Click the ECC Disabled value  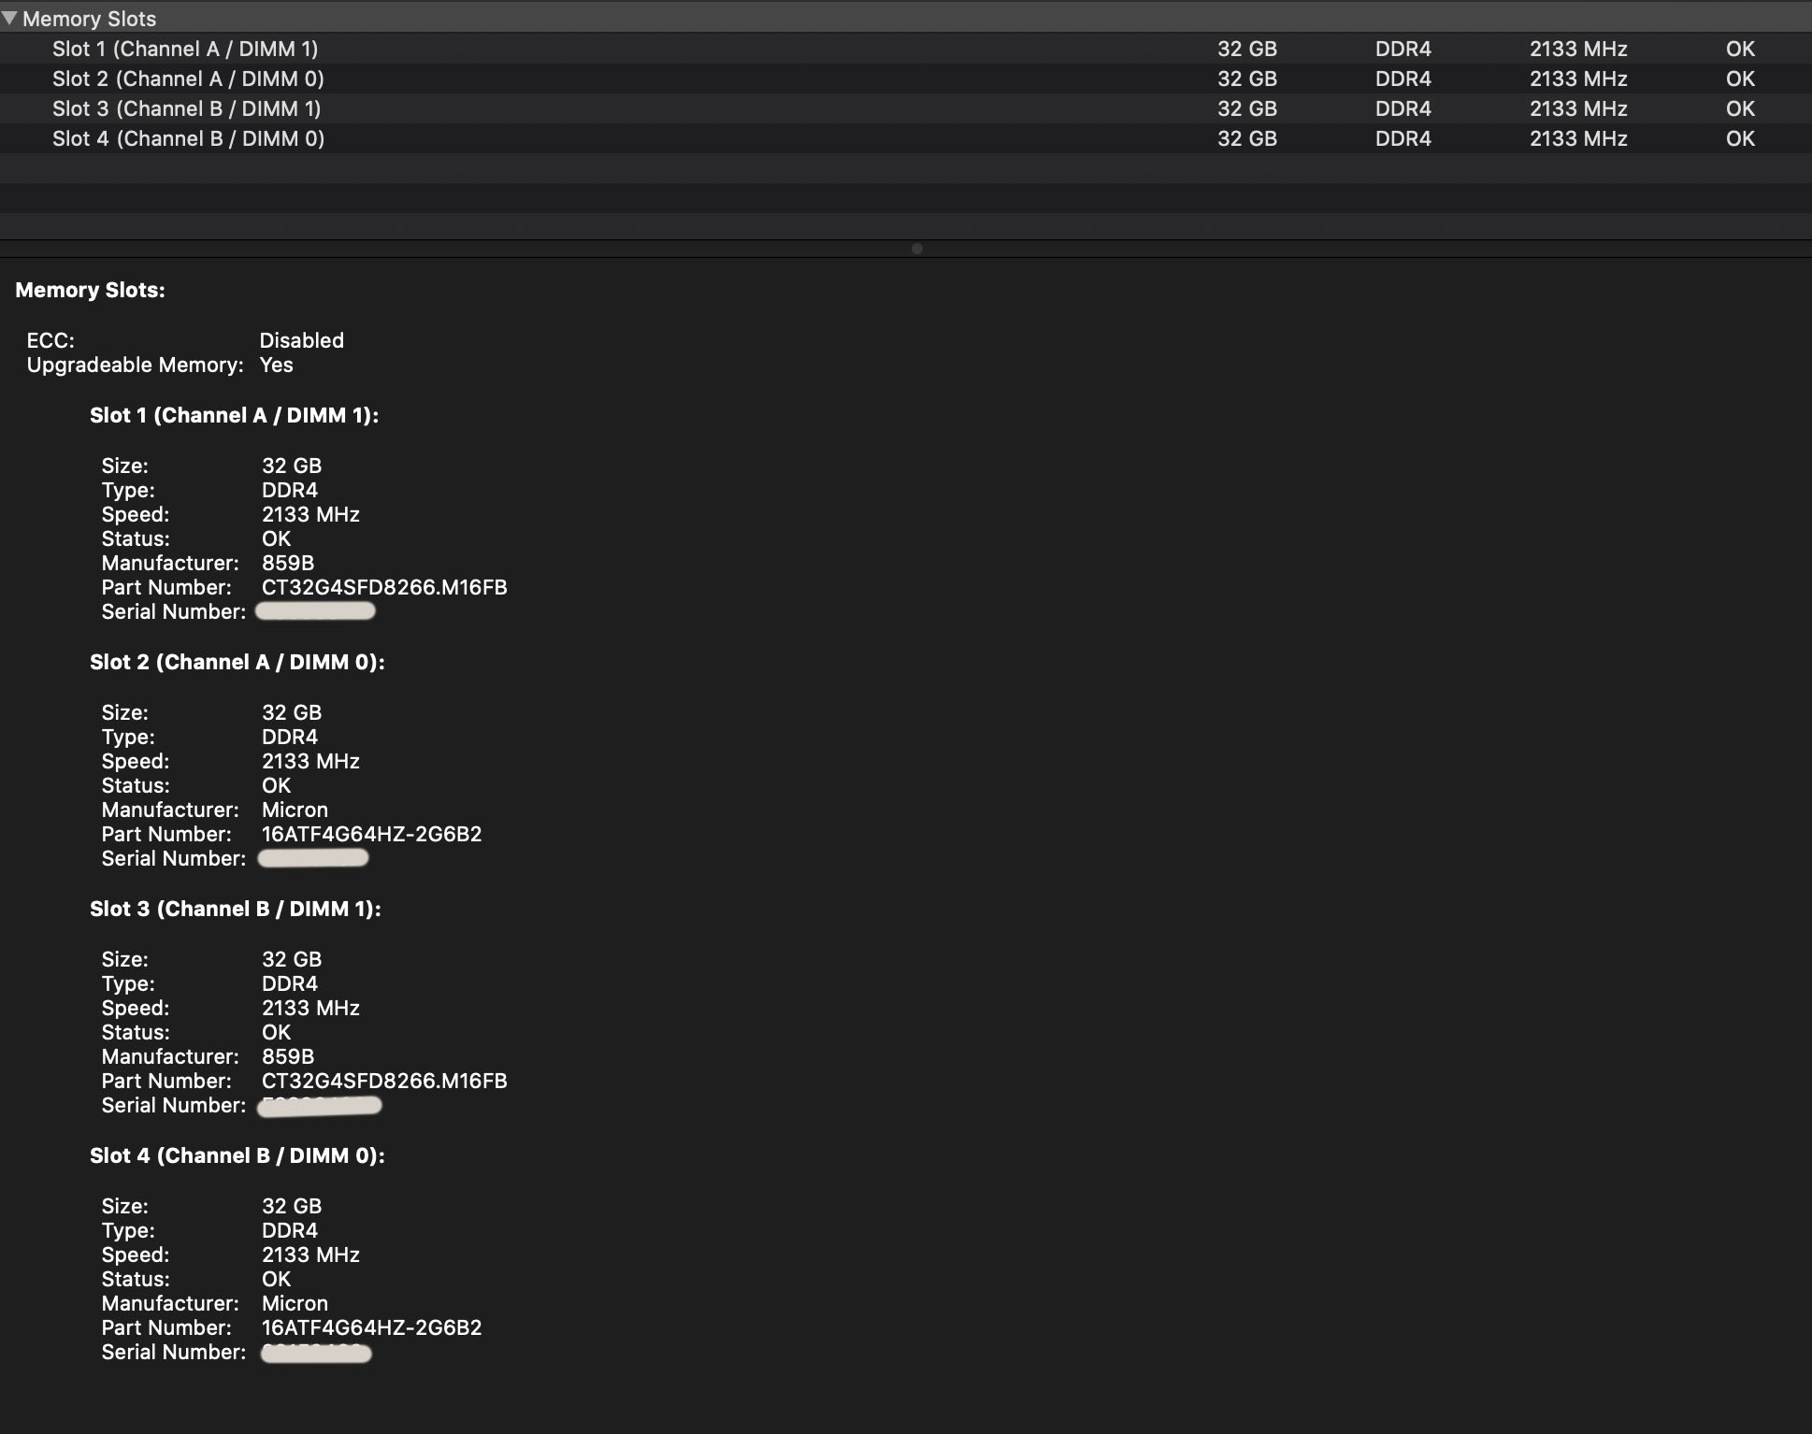tap(301, 340)
